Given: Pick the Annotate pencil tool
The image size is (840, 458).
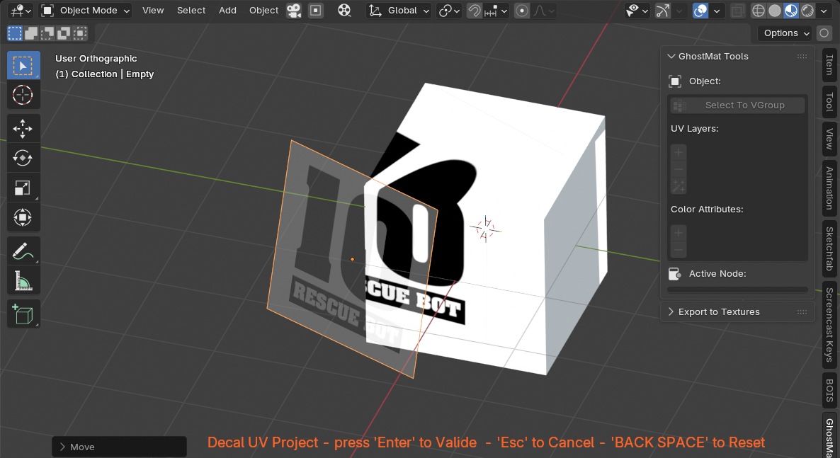Looking at the screenshot, I should pyautogui.click(x=23, y=251).
